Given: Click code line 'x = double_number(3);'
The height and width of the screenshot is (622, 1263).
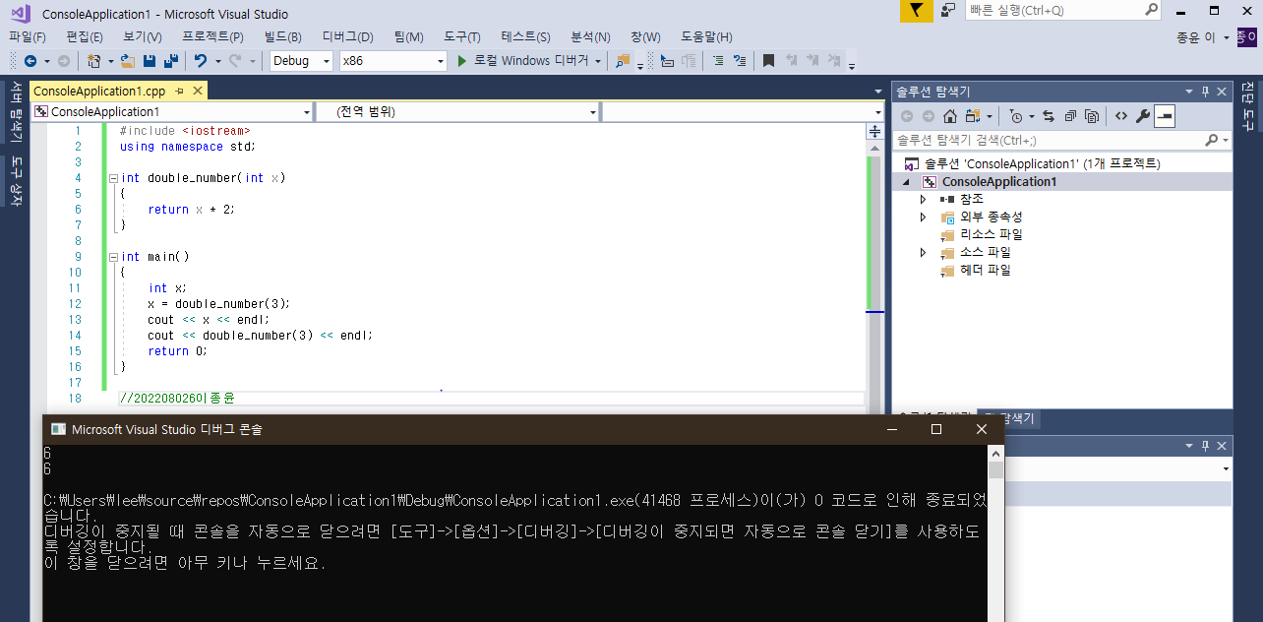Looking at the screenshot, I should pos(219,304).
